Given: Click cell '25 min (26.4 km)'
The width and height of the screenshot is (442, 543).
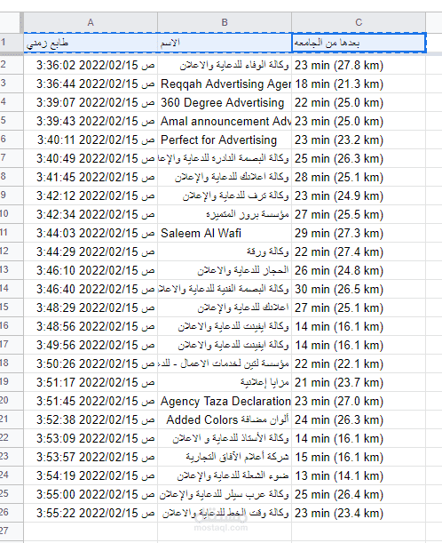Looking at the screenshot, I should (359, 494).
